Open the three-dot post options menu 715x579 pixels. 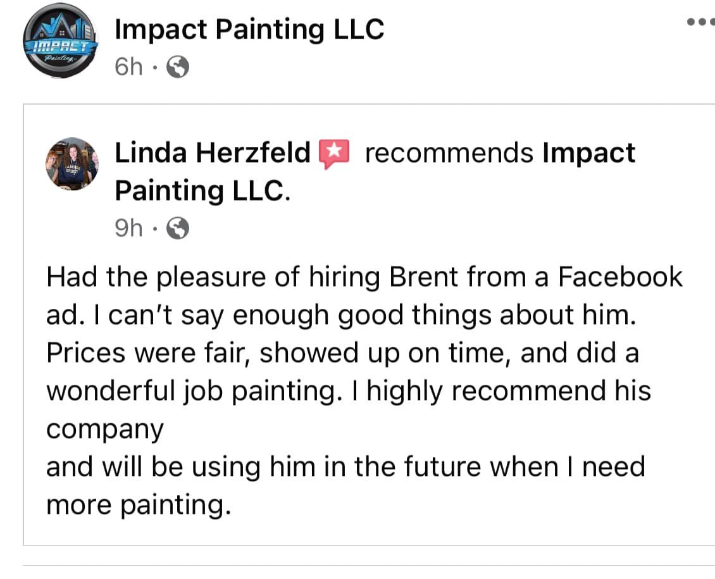[701, 22]
